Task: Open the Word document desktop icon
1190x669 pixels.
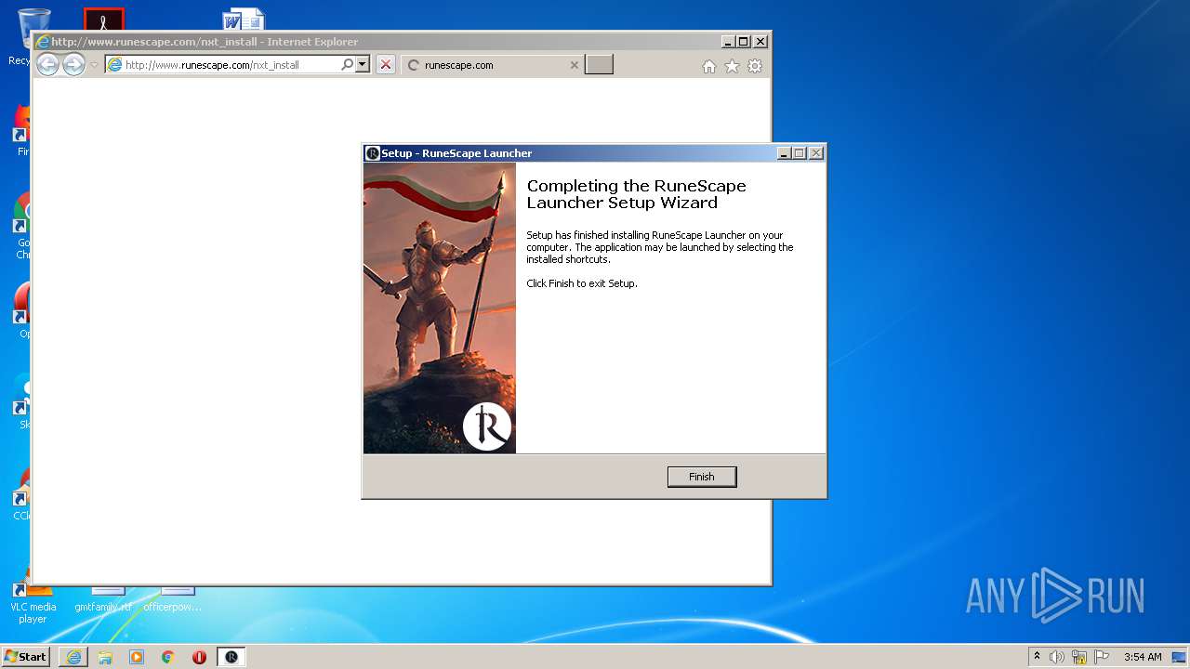Action: point(244,20)
